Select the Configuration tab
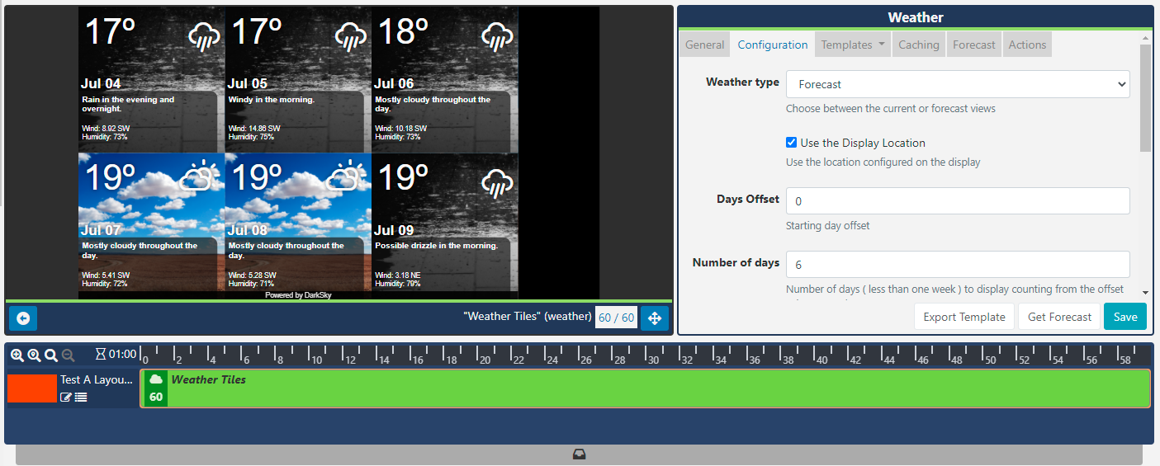The image size is (1160, 466). point(773,45)
